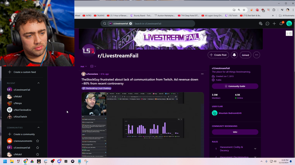Open the notifications bell in Reddit header
The width and height of the screenshot is (295, 165).
pyautogui.click(x=281, y=23)
